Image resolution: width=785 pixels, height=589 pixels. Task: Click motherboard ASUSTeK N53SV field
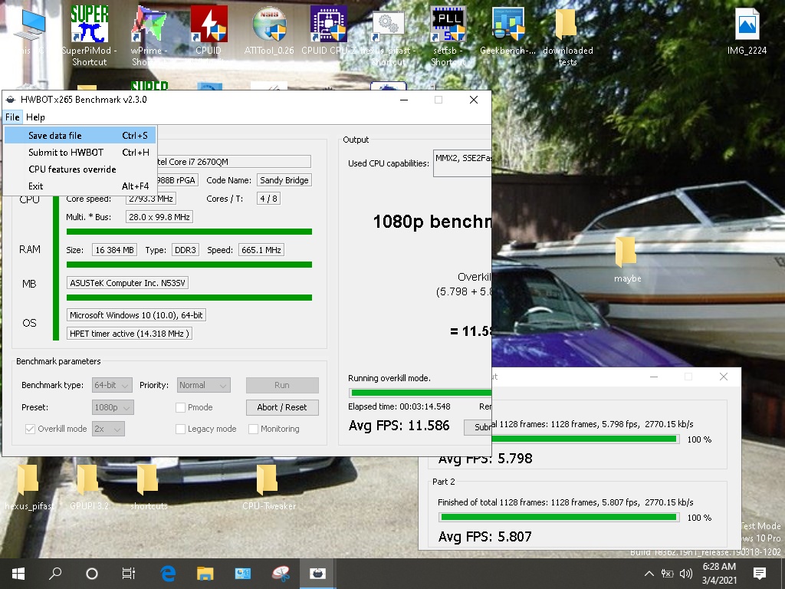pos(127,283)
